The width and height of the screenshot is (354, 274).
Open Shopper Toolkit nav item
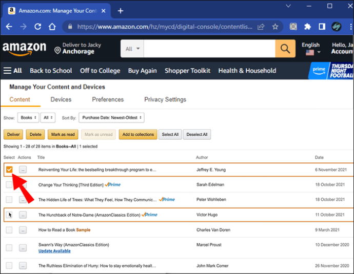point(187,71)
